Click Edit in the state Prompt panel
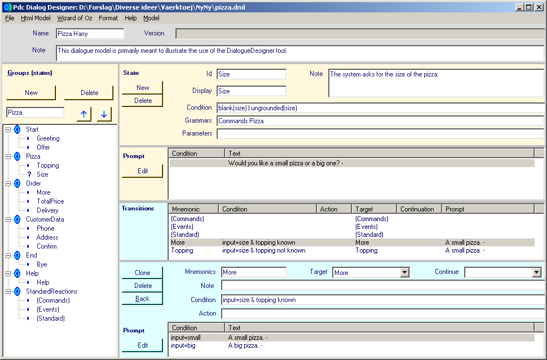 [x=143, y=171]
